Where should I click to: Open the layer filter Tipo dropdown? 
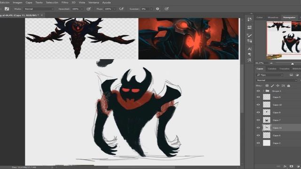tap(269, 75)
